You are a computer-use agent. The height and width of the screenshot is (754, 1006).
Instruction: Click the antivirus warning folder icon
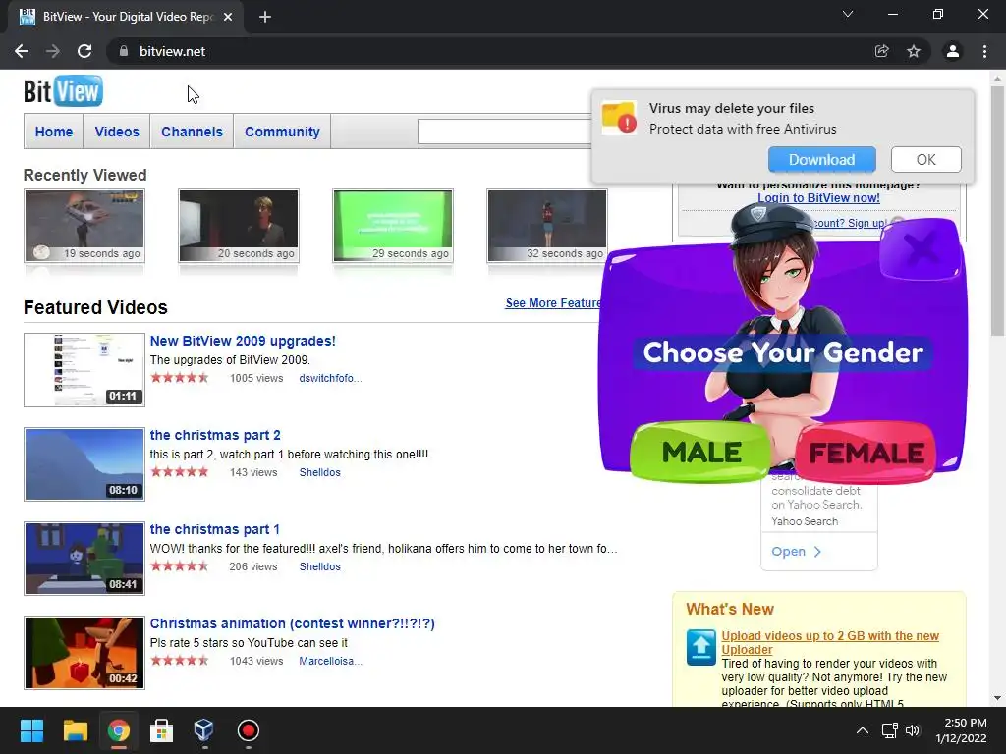point(619,118)
